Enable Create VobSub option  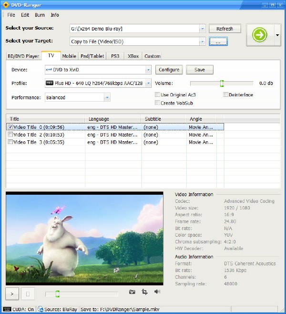157,103
